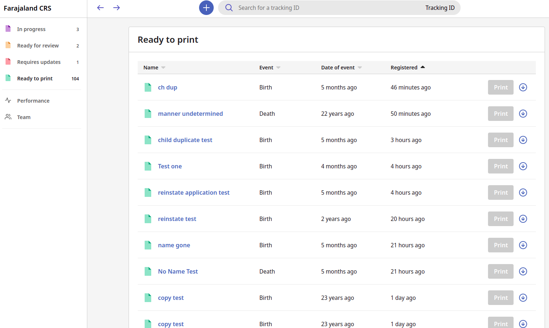The height and width of the screenshot is (328, 549).
Task: Click the forward navigation arrow
Action: (116, 8)
